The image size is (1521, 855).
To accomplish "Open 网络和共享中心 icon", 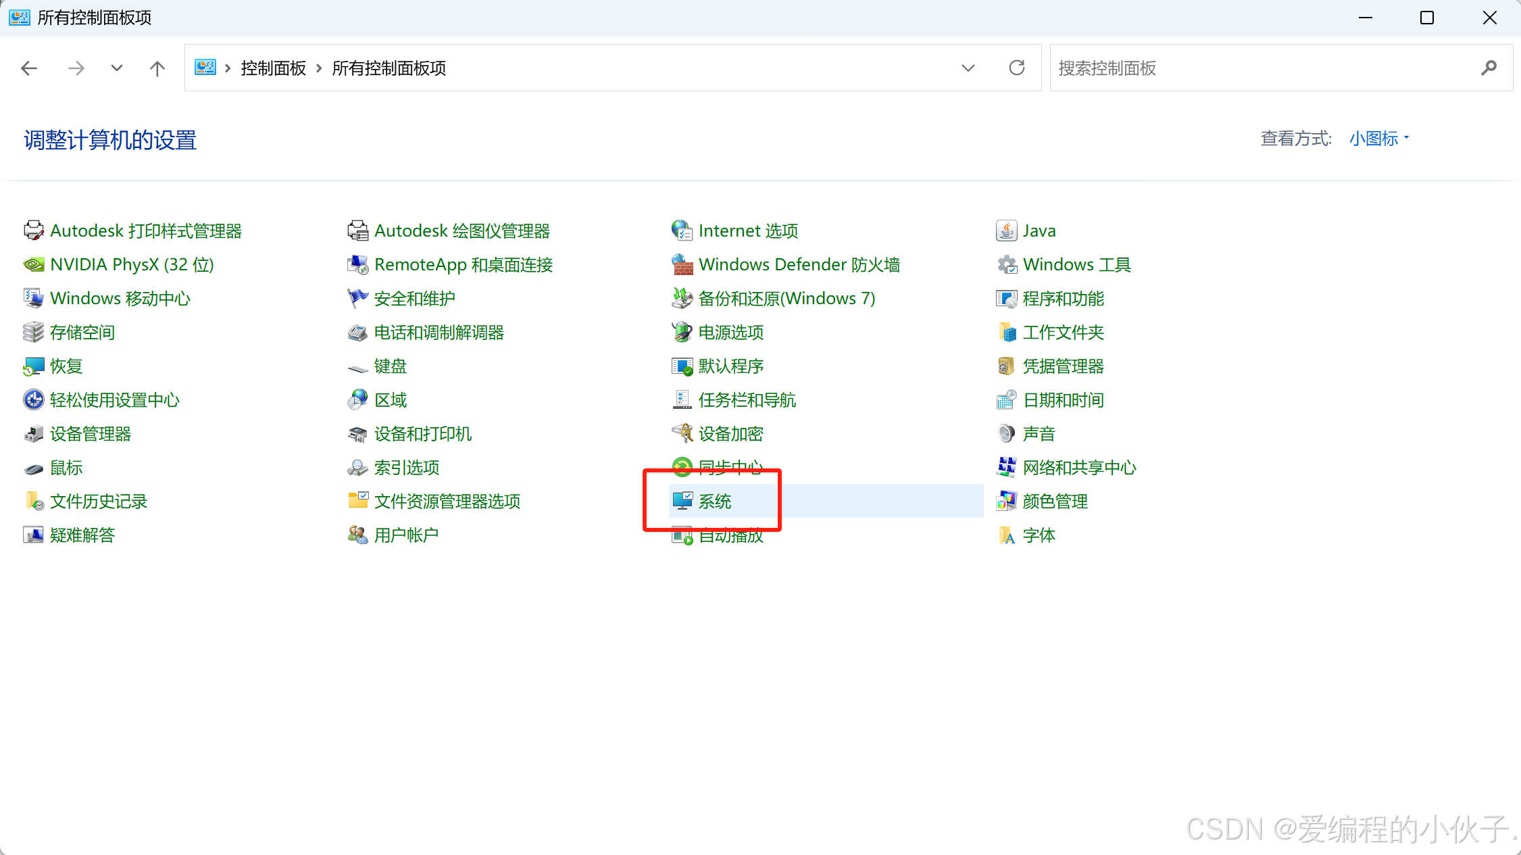I will pyautogui.click(x=1006, y=467).
